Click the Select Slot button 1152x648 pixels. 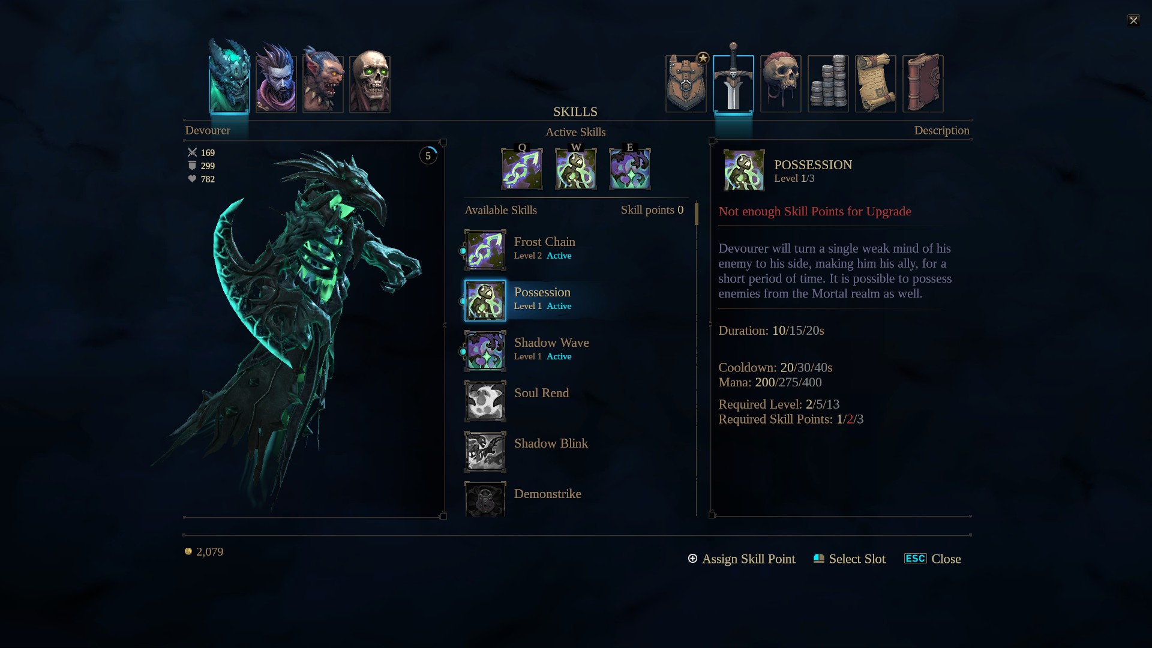pos(849,559)
